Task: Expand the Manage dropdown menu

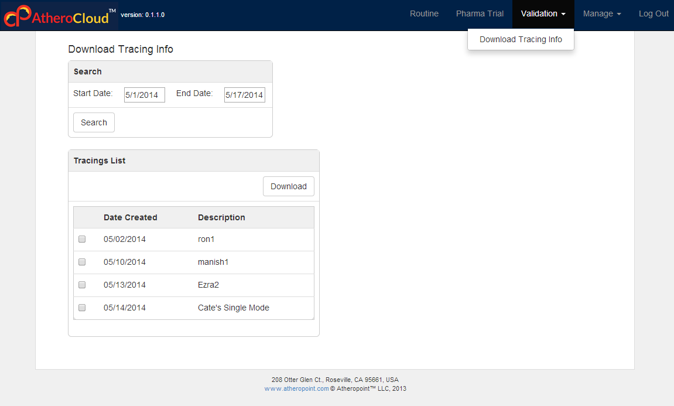Action: [x=602, y=13]
